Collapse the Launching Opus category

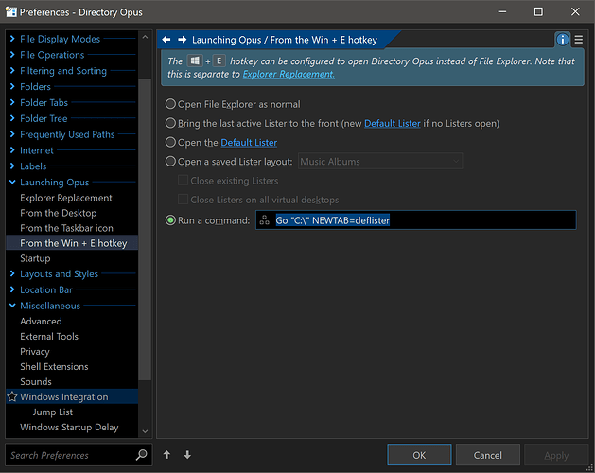point(12,183)
